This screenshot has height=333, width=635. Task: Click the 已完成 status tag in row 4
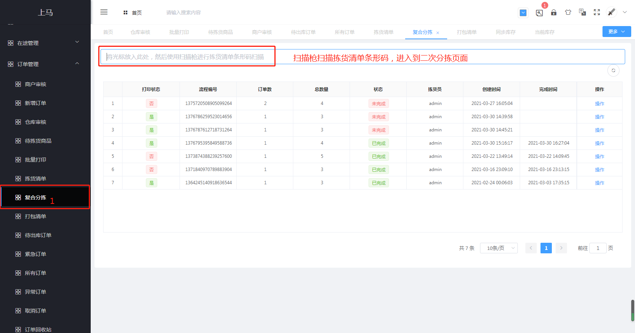click(x=378, y=143)
